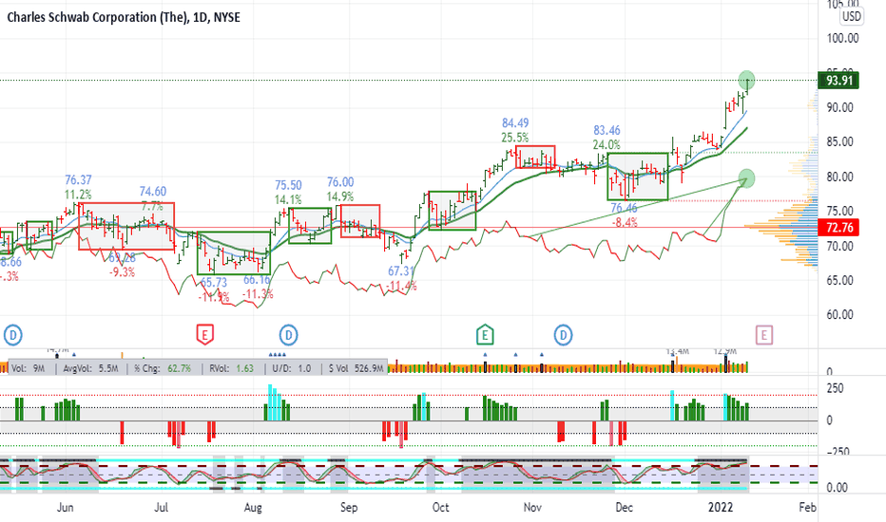Click the 84.49 swing high annotation
The height and width of the screenshot is (522, 886).
click(515, 123)
